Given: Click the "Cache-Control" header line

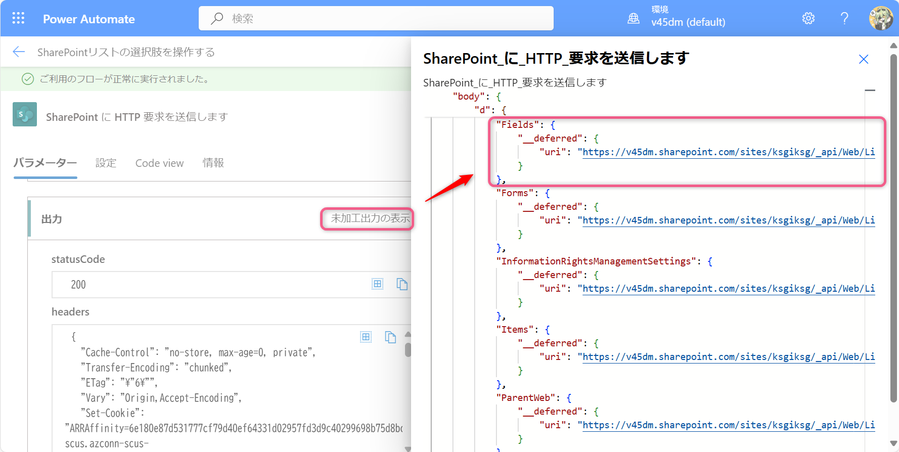Looking at the screenshot, I should tap(198, 352).
